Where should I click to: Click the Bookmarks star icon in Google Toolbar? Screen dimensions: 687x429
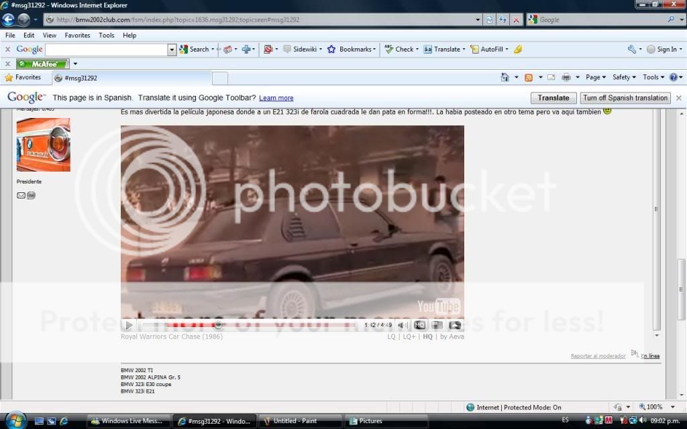coord(331,49)
